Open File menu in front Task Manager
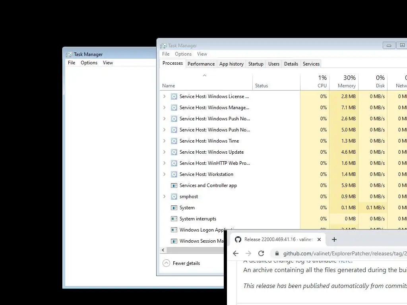This screenshot has width=407, height=305. coord(166,54)
